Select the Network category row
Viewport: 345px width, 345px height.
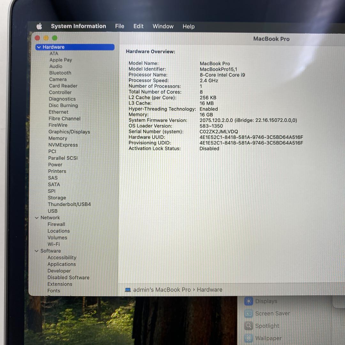(50, 218)
